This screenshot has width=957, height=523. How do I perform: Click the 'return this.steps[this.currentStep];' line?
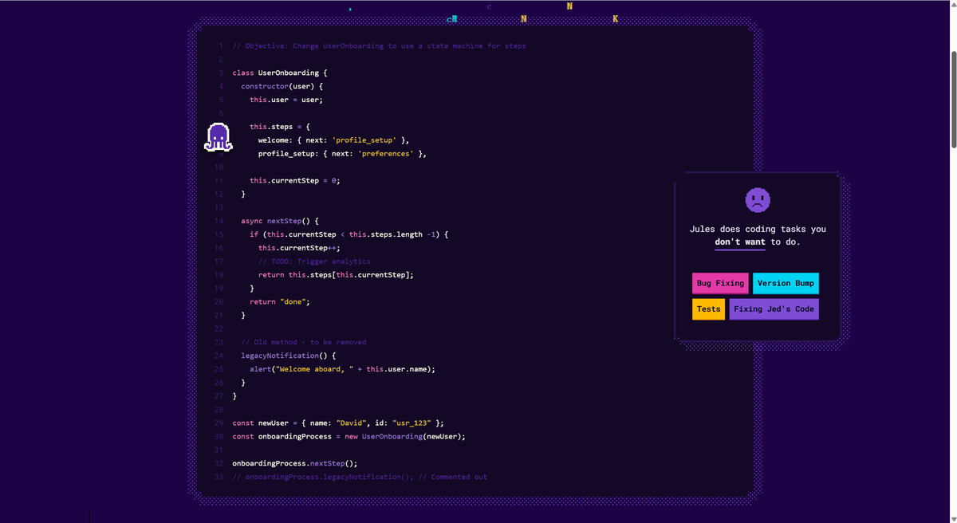click(336, 275)
